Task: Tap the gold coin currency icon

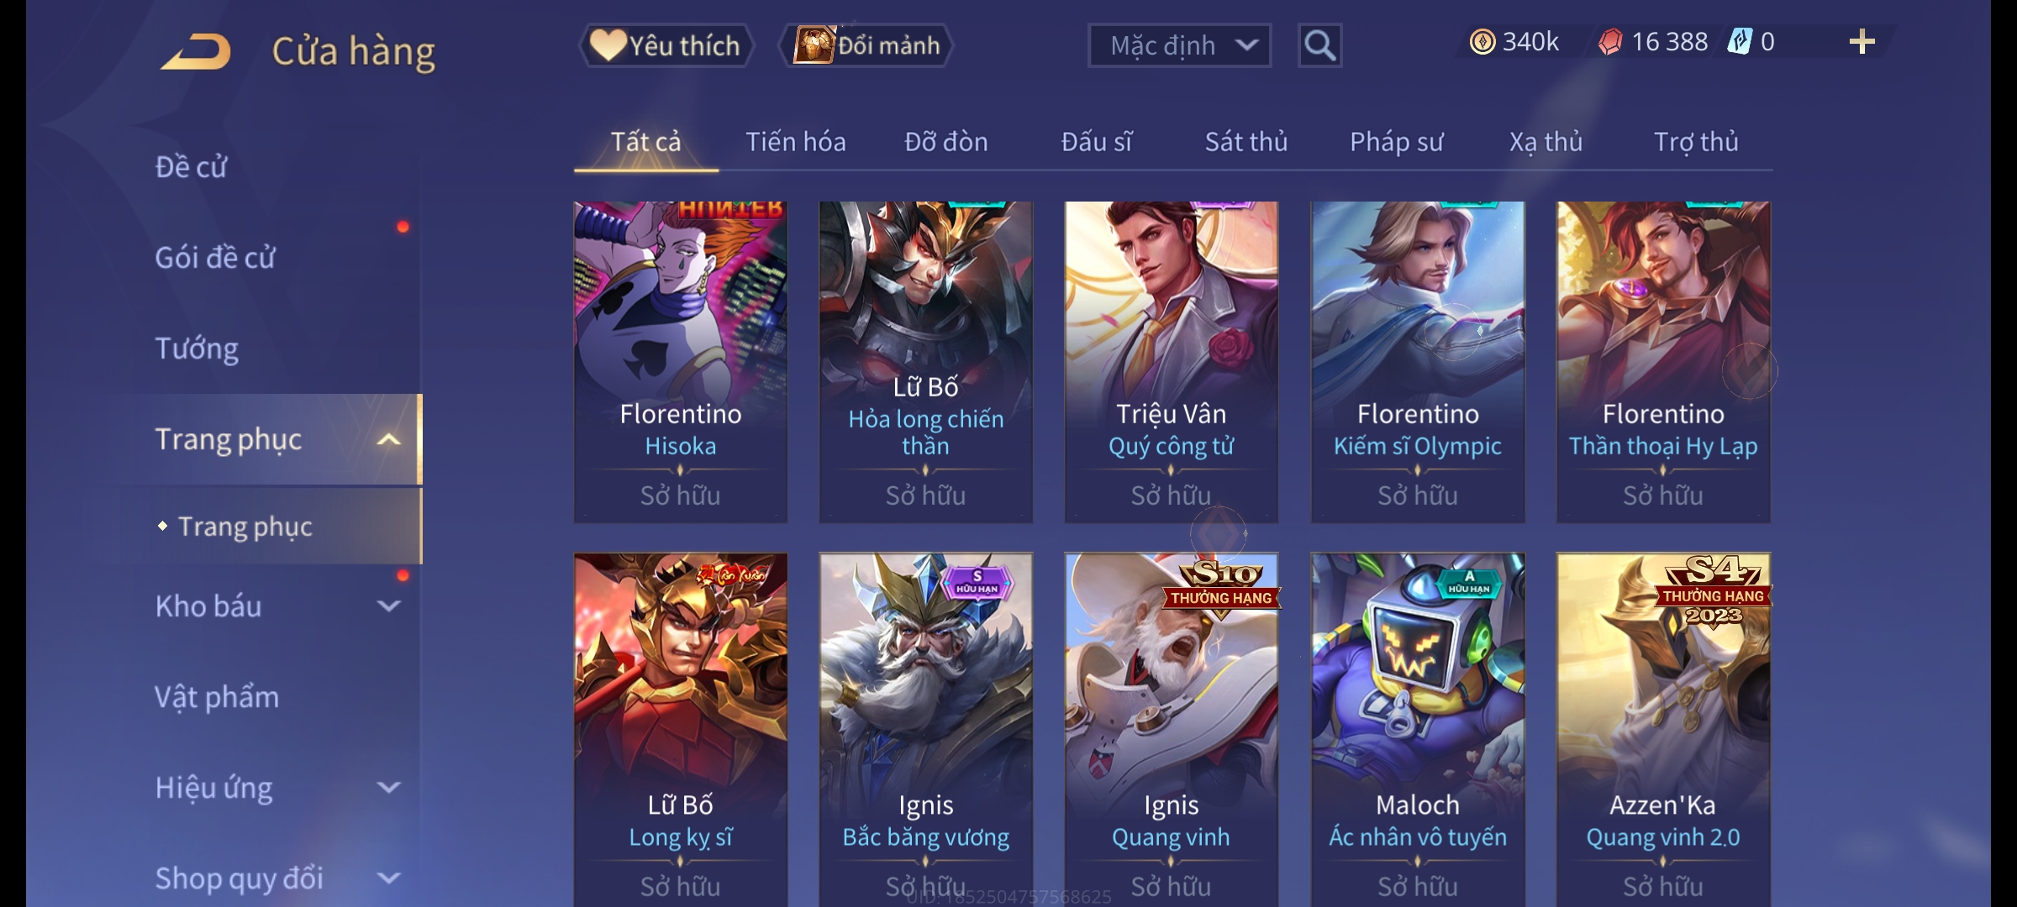Action: point(1482,42)
